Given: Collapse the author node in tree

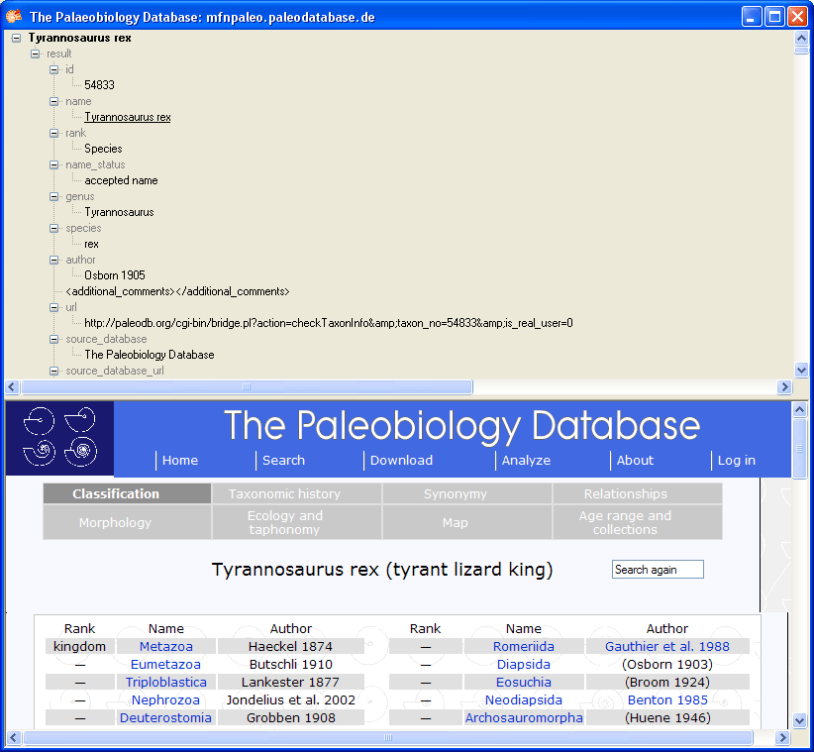Looking at the screenshot, I should pyautogui.click(x=55, y=260).
